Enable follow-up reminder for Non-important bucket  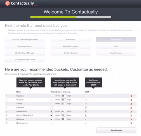coord(52,123)
